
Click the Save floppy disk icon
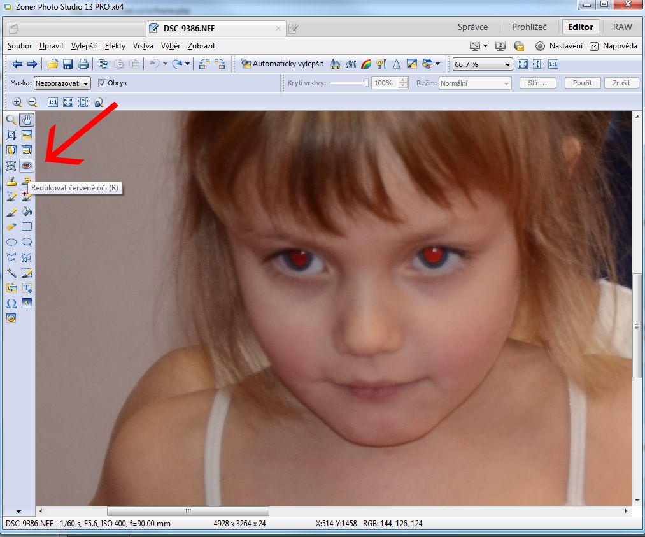[x=67, y=64]
